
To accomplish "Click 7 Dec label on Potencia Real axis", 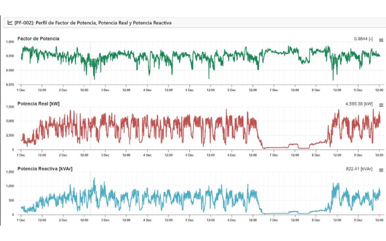I will pos(274,155).
